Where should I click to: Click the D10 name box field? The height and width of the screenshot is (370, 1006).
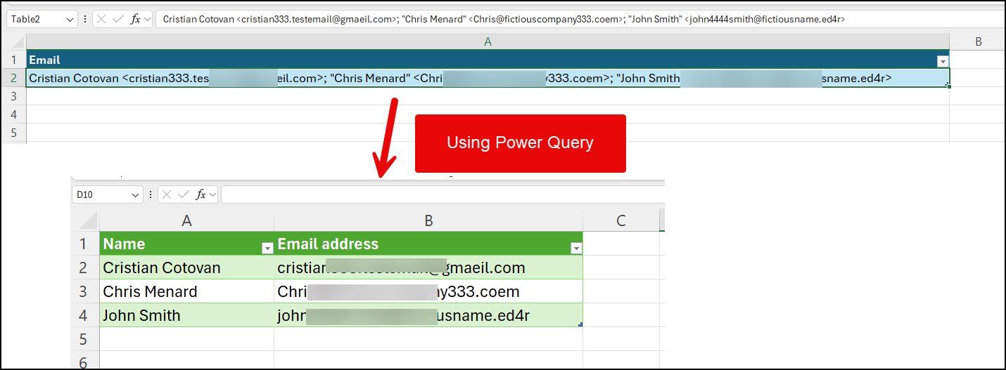point(101,194)
